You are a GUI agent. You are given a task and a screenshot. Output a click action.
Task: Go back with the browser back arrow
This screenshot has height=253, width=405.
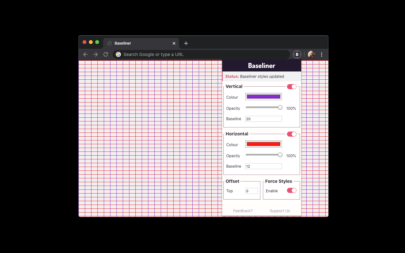(85, 54)
